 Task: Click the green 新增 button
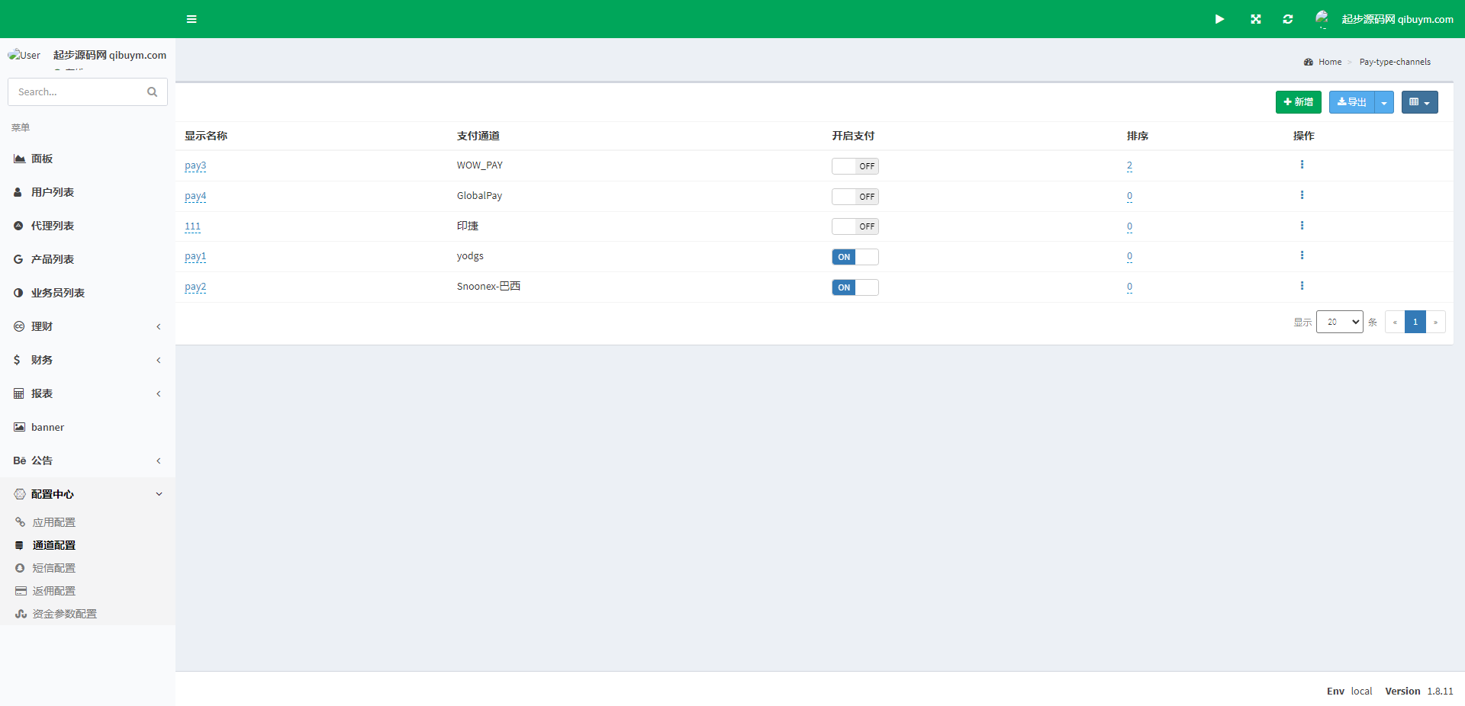tap(1298, 102)
